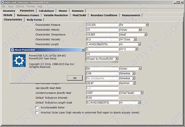The height and width of the screenshot is (127, 185).
Task: Open the Options menu
Action: click(20, 6)
